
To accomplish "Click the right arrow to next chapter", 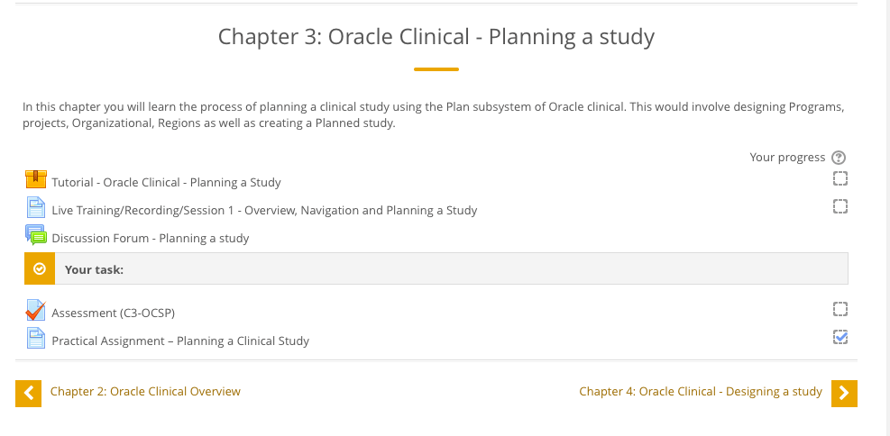I will [844, 393].
